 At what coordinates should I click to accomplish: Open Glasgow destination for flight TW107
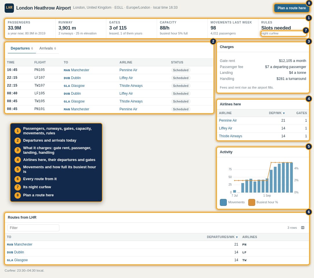pos(74,86)
